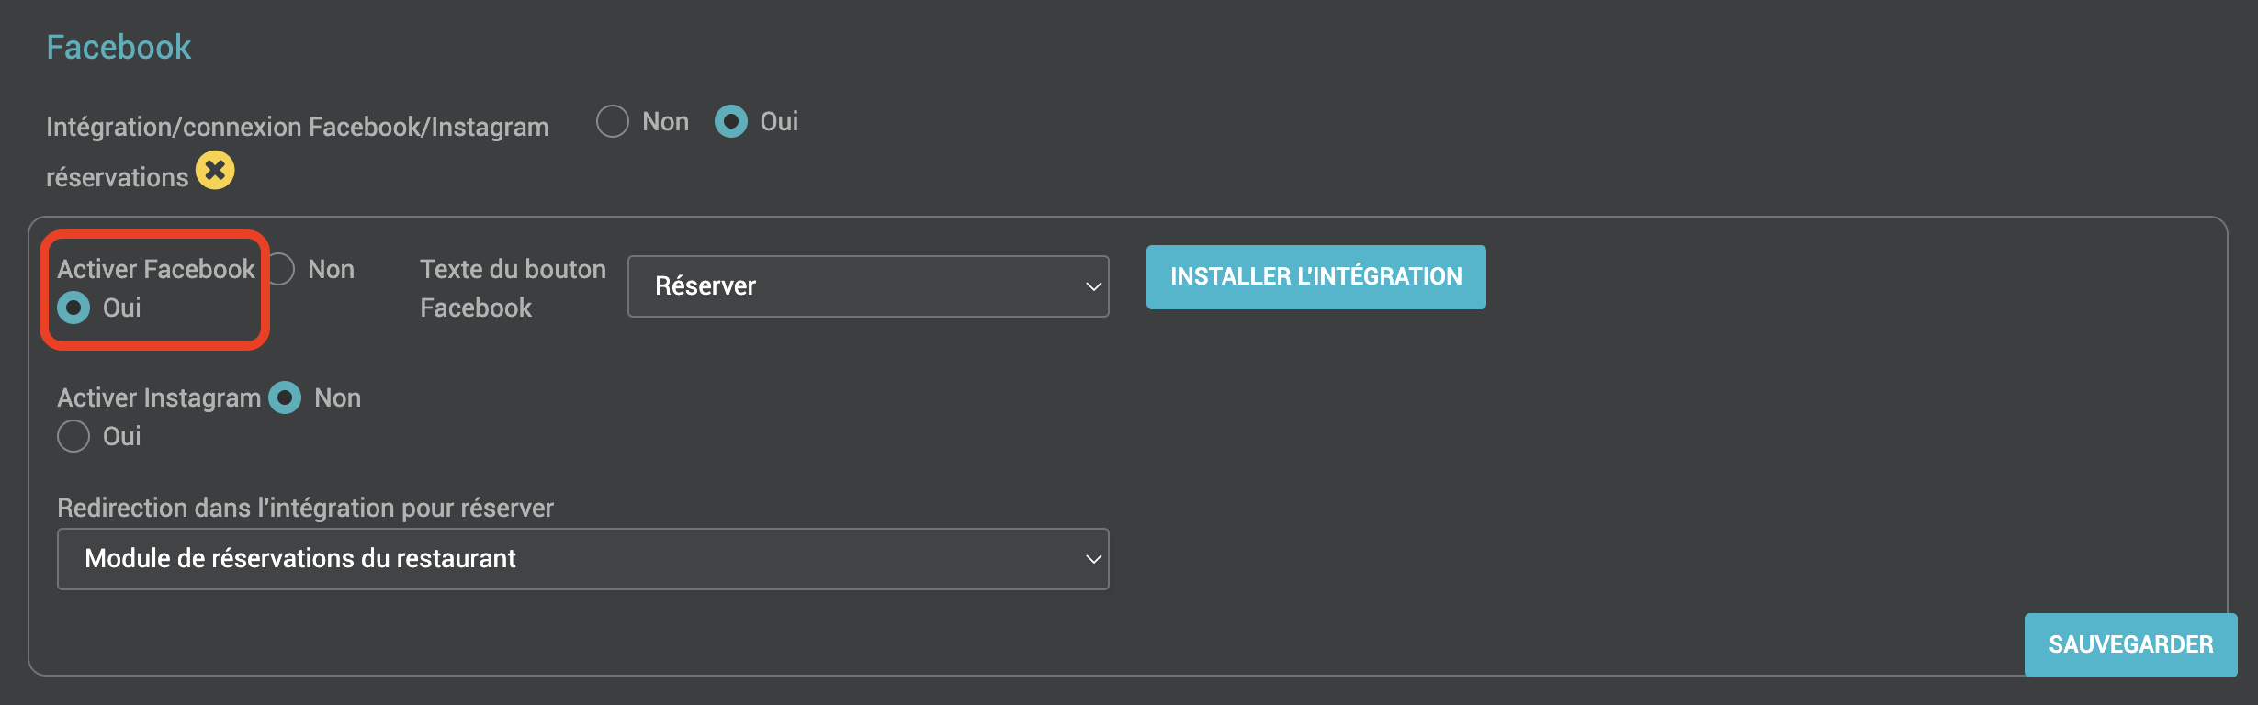Open the Texte du bouton Facebook dropdown
This screenshot has height=705, width=2258.
(868, 286)
